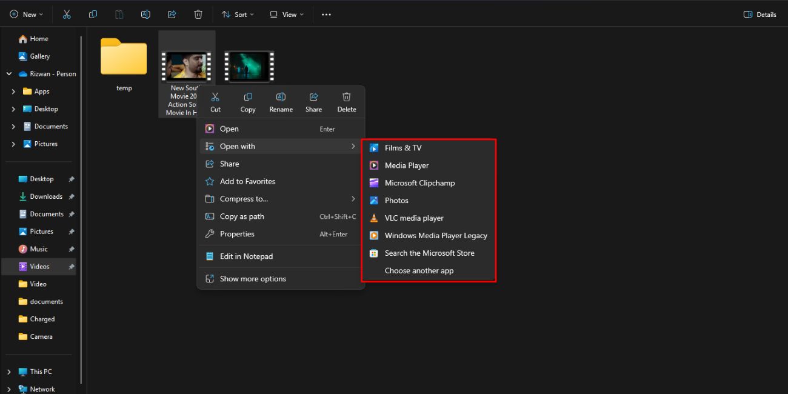This screenshot has height=394, width=788.
Task: Click the Paste icon on the top toolbar
Action: (x=119, y=14)
